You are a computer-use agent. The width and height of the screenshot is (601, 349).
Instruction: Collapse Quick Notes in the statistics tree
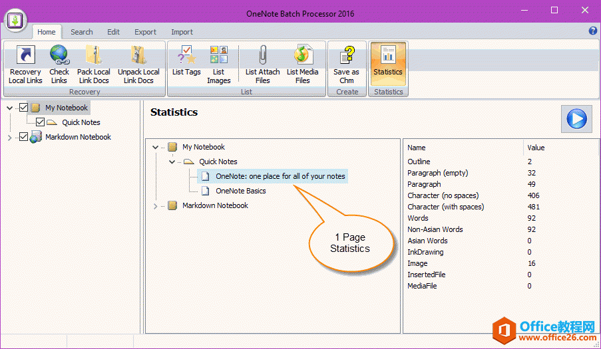tap(172, 162)
